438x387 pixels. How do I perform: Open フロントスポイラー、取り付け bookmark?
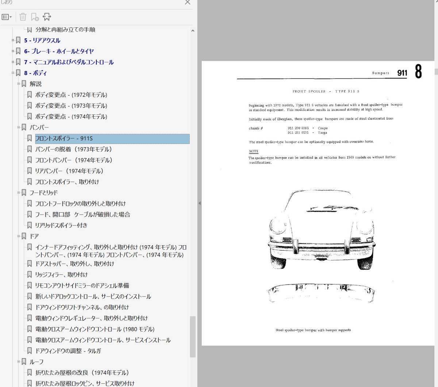tap(67, 182)
